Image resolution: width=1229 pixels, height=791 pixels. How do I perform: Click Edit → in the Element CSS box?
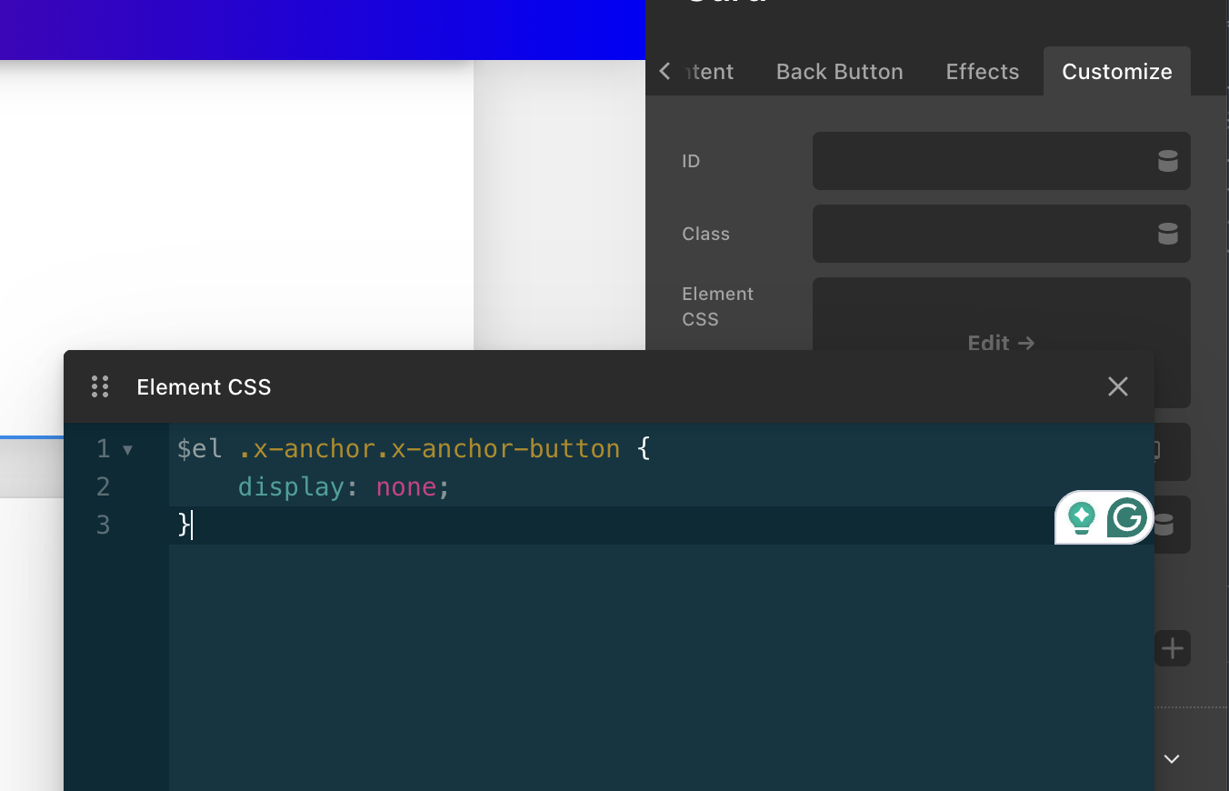pos(1001,342)
